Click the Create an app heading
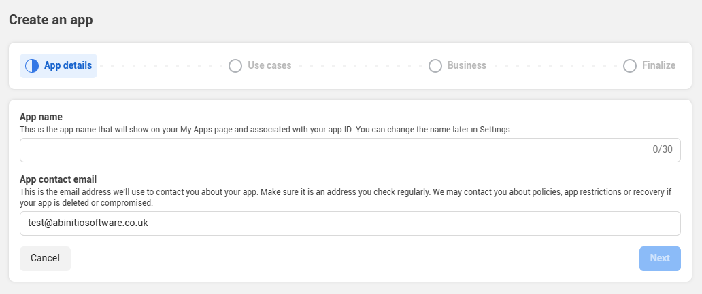Image resolution: width=702 pixels, height=294 pixels. [x=51, y=20]
